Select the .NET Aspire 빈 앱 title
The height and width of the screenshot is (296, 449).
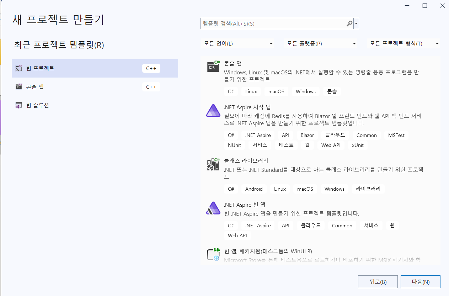(x=245, y=205)
